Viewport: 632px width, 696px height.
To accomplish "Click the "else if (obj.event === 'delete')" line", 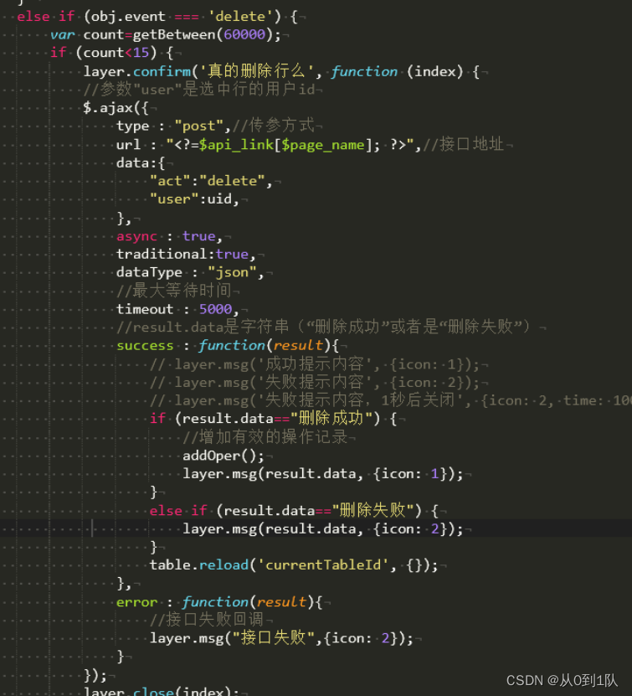I will pyautogui.click(x=157, y=17).
